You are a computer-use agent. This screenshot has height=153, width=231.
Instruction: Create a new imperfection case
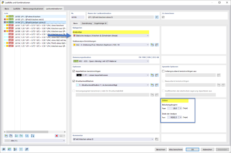point(152,75)
